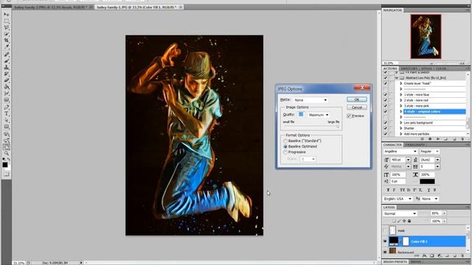Screen dimensions: 472x265
Task: Apply Faux Bold in Character panel
Action: 388,190
